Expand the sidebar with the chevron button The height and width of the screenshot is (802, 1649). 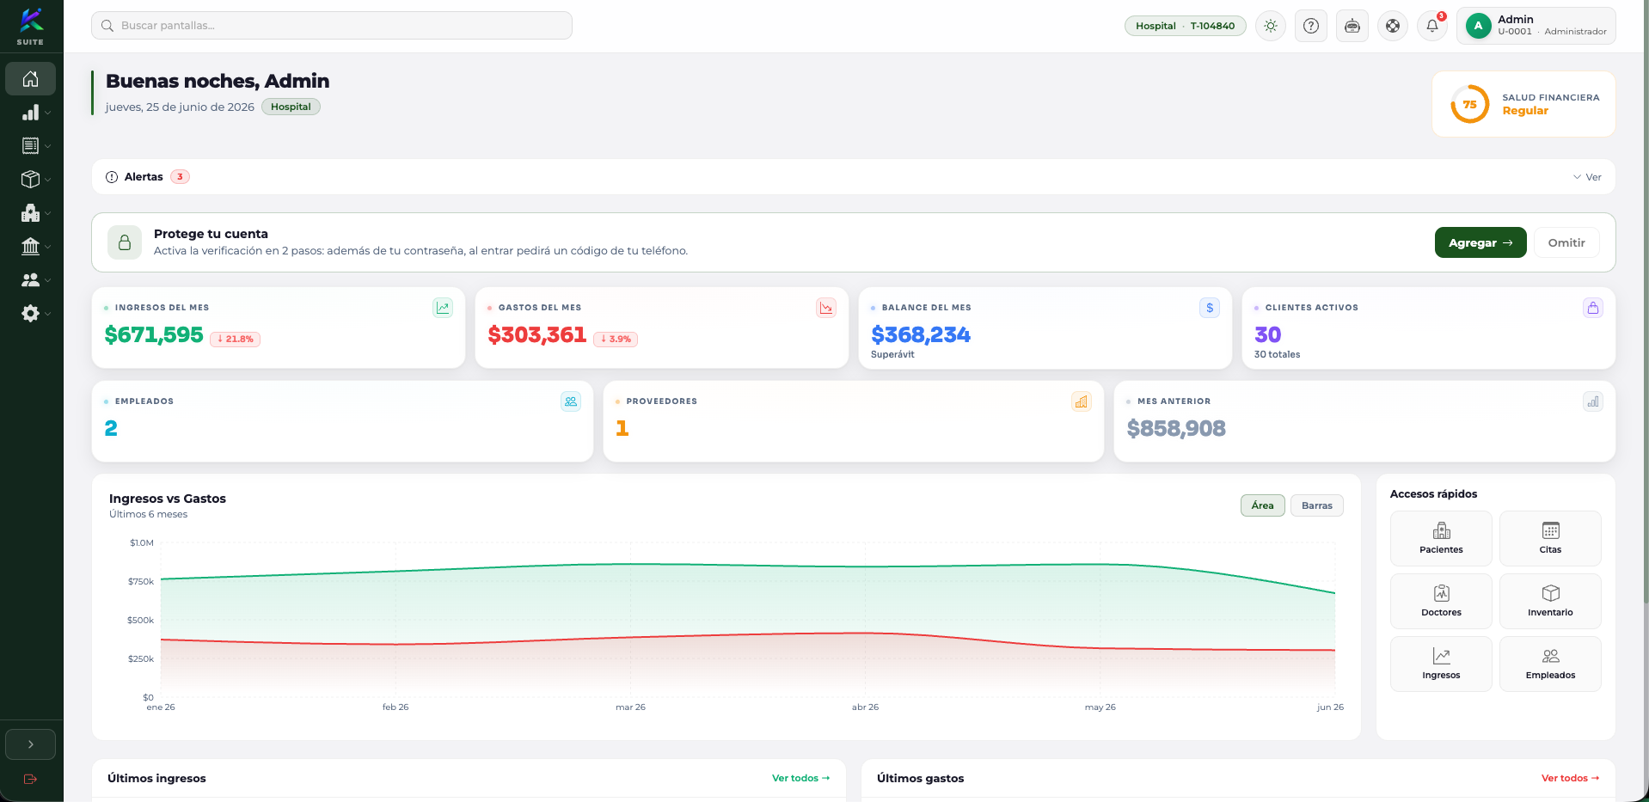(31, 744)
